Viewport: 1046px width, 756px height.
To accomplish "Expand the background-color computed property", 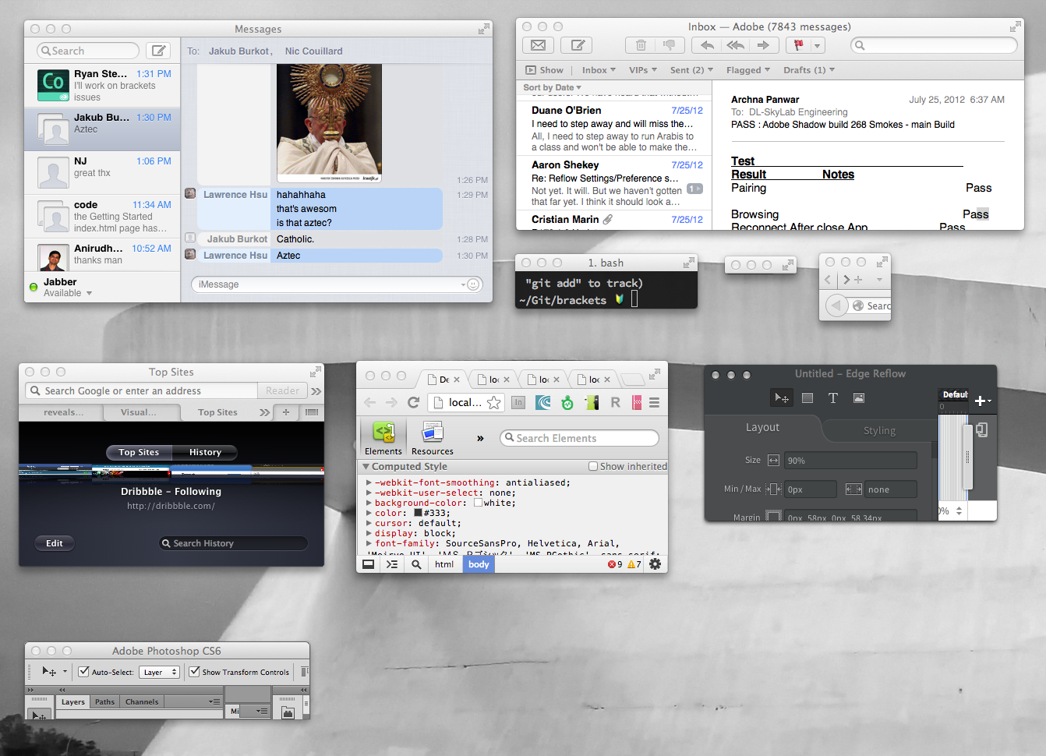I will click(x=369, y=503).
